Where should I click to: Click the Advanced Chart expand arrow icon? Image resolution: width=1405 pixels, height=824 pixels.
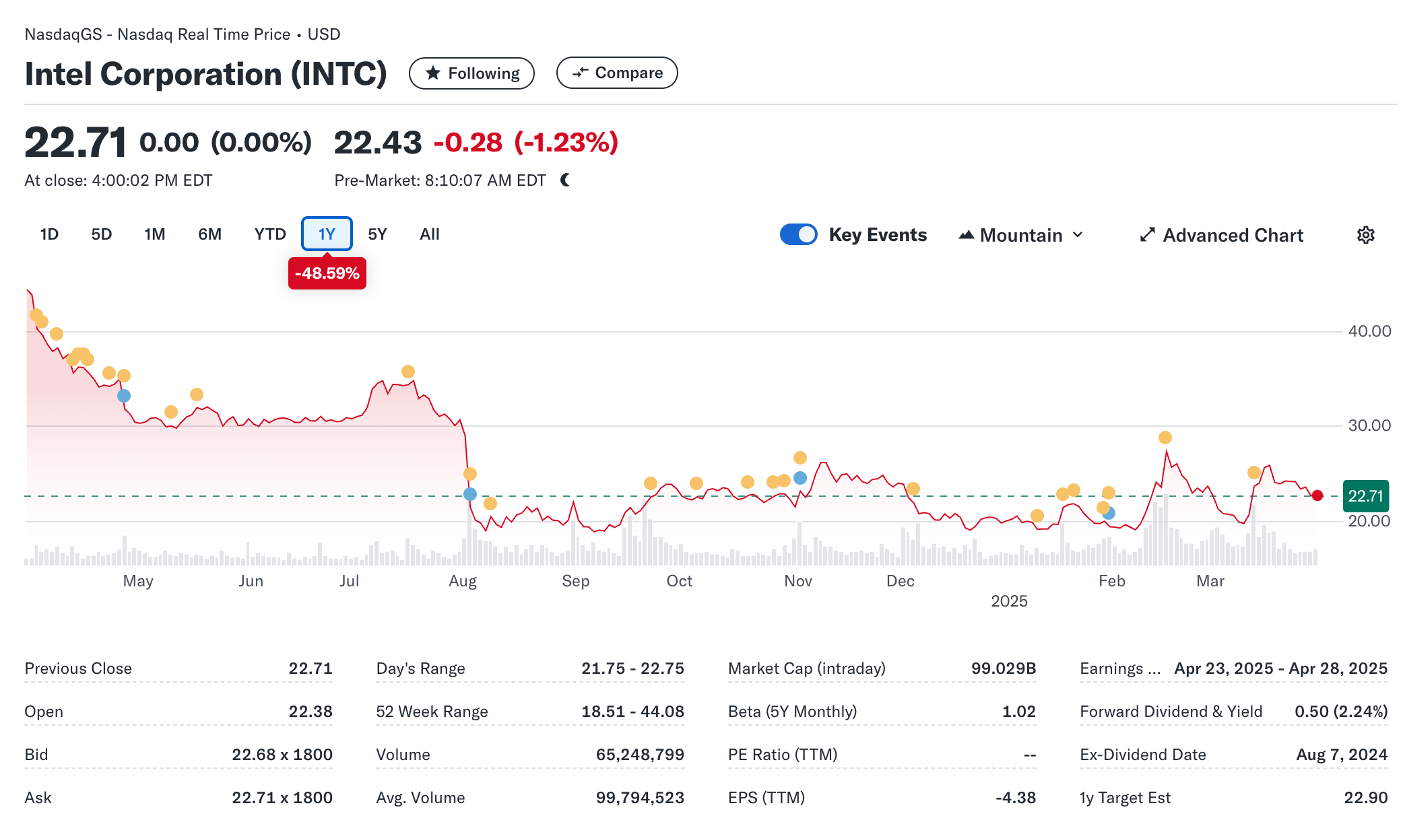click(1147, 235)
